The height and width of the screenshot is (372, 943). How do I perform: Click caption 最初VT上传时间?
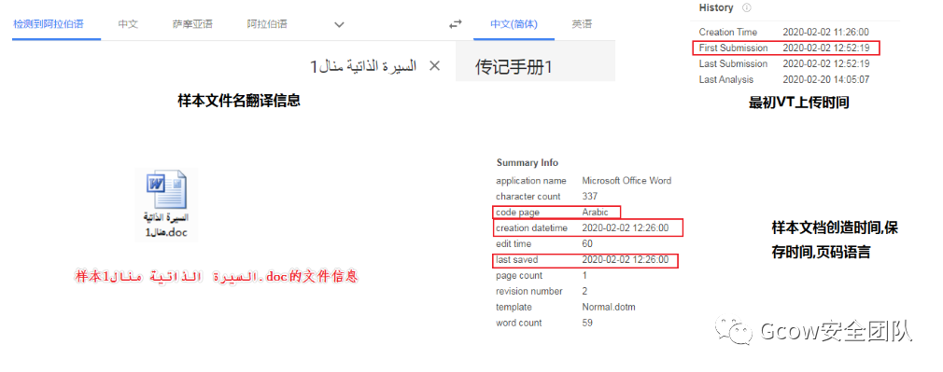point(798,103)
